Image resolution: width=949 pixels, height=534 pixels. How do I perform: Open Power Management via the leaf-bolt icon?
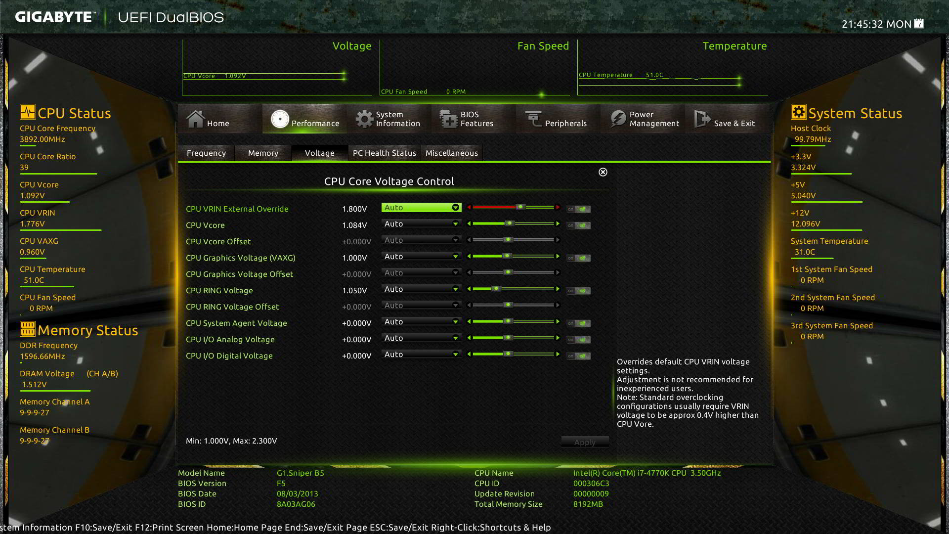point(618,119)
